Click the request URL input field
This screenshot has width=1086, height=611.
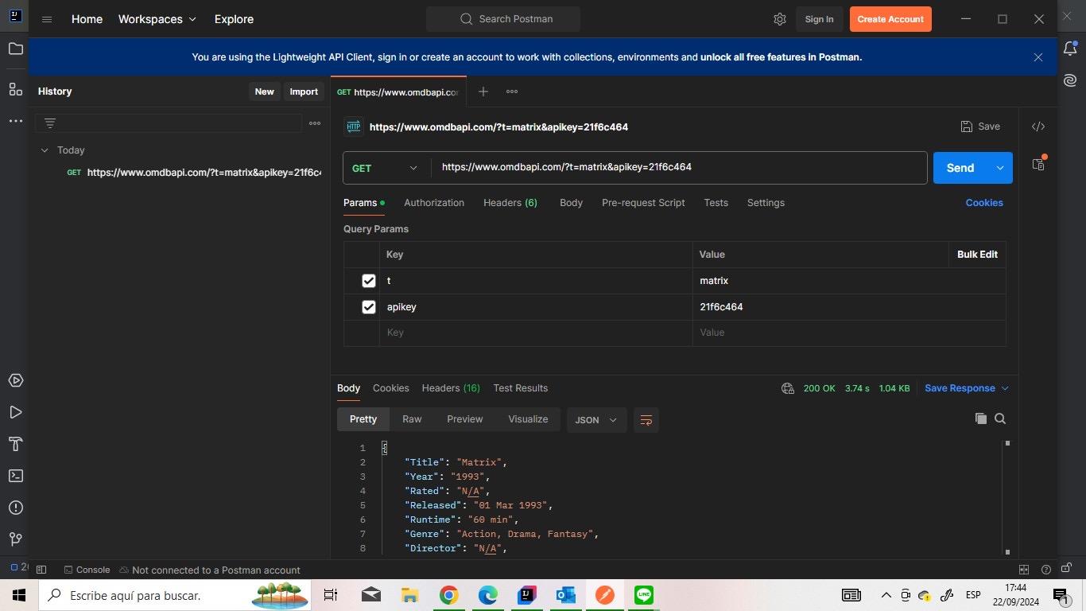680,168
